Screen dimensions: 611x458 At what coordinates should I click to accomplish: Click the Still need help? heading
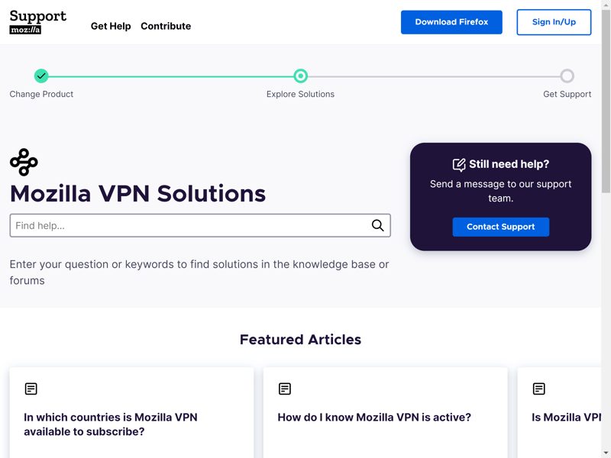click(509, 164)
